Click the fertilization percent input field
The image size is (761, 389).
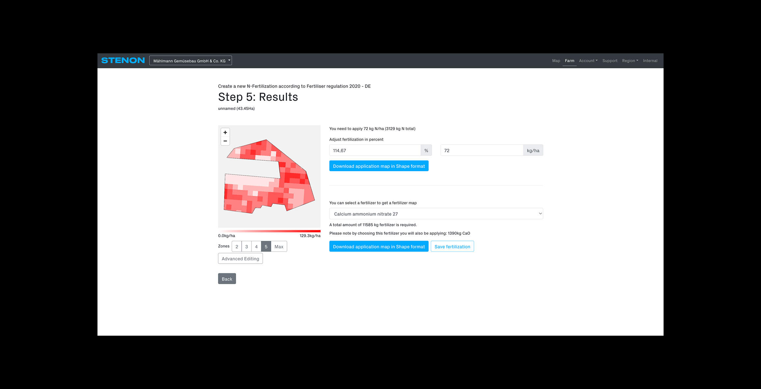pyautogui.click(x=375, y=150)
